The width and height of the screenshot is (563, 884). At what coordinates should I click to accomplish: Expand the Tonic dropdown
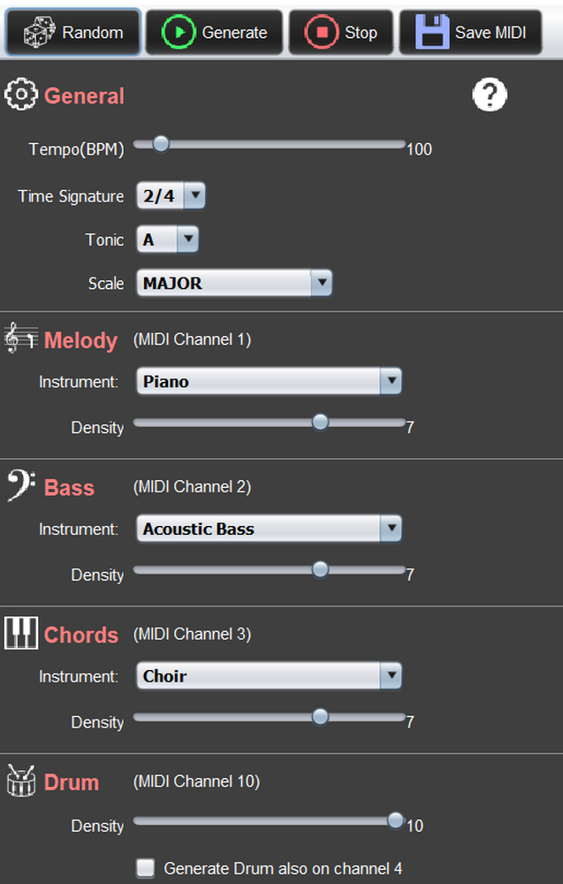click(x=167, y=240)
